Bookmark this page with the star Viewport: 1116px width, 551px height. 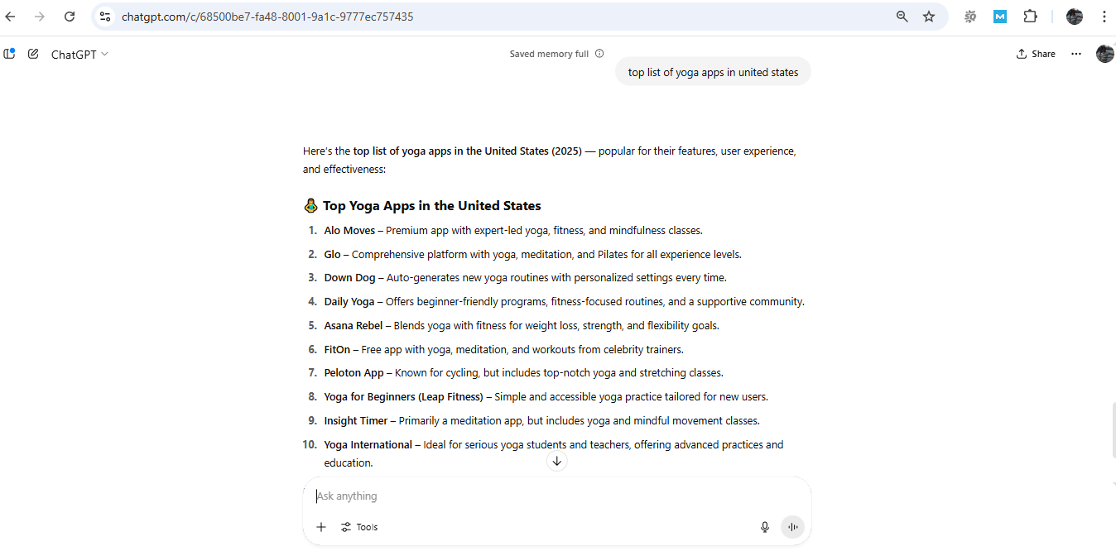click(929, 17)
